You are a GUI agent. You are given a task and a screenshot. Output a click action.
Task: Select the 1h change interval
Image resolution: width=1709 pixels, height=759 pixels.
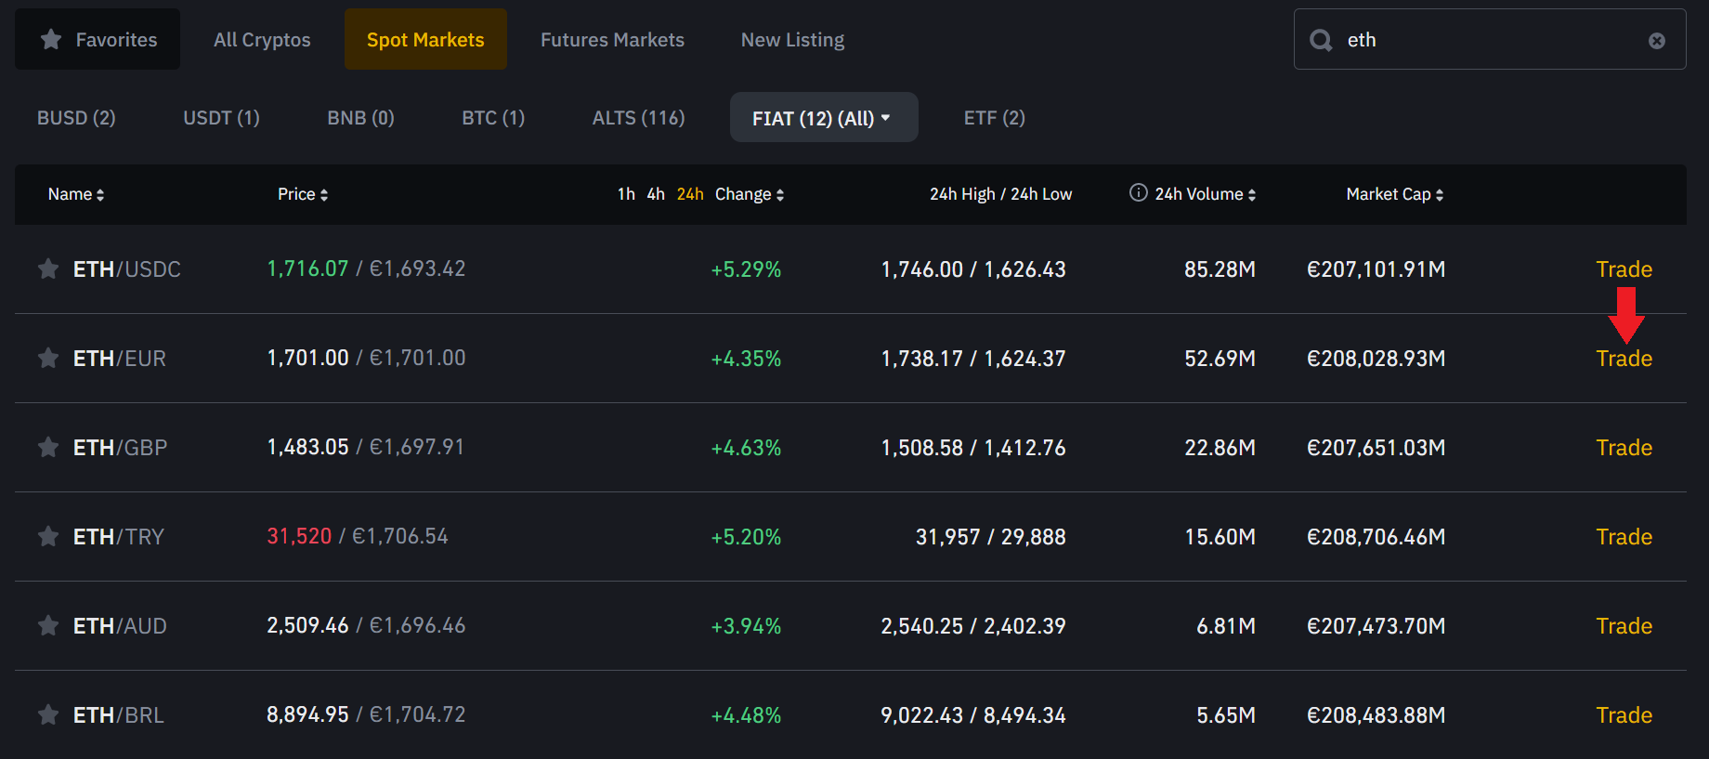[x=626, y=194]
